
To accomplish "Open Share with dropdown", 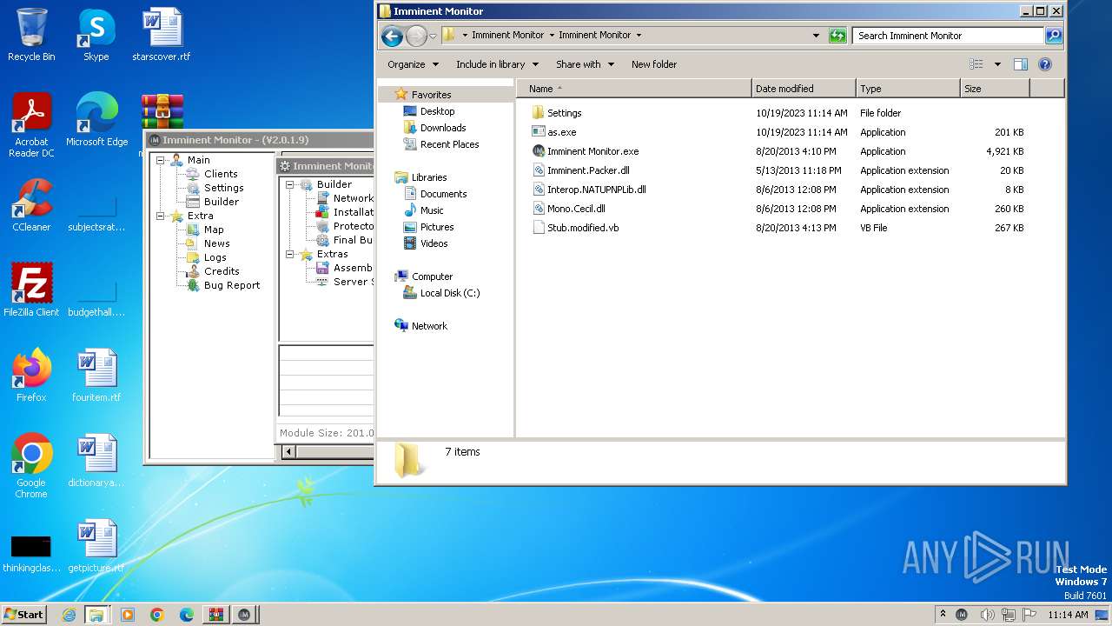I will pos(585,64).
